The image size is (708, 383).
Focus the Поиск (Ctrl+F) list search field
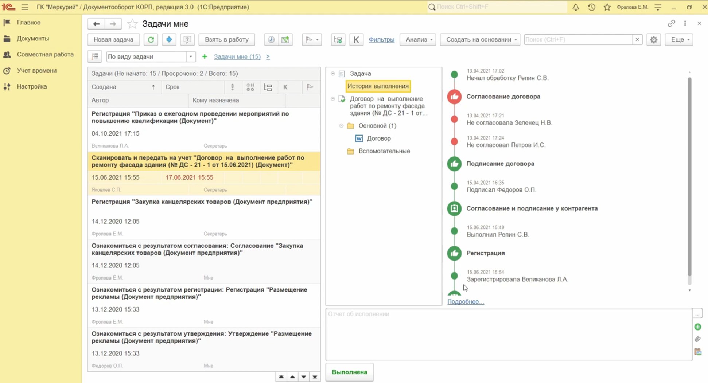(x=578, y=39)
